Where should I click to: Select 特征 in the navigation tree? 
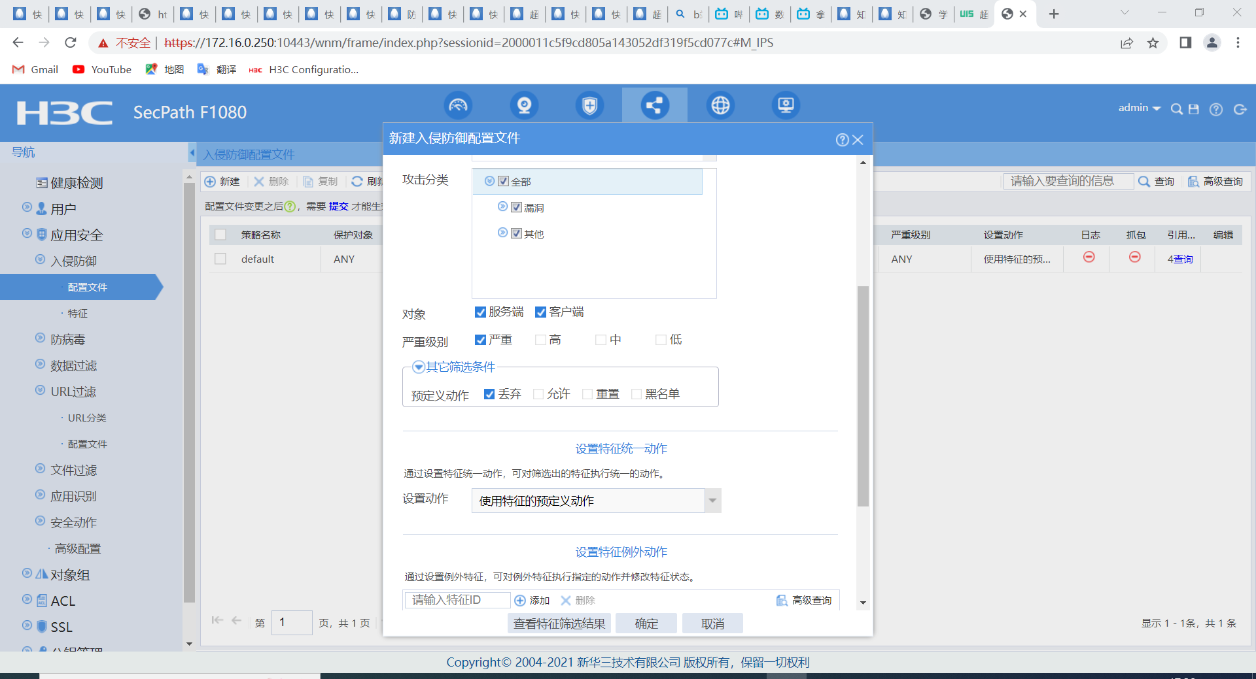click(x=78, y=314)
